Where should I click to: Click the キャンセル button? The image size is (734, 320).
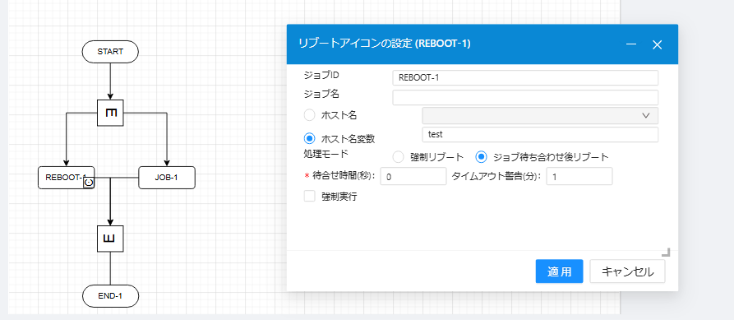pos(627,271)
